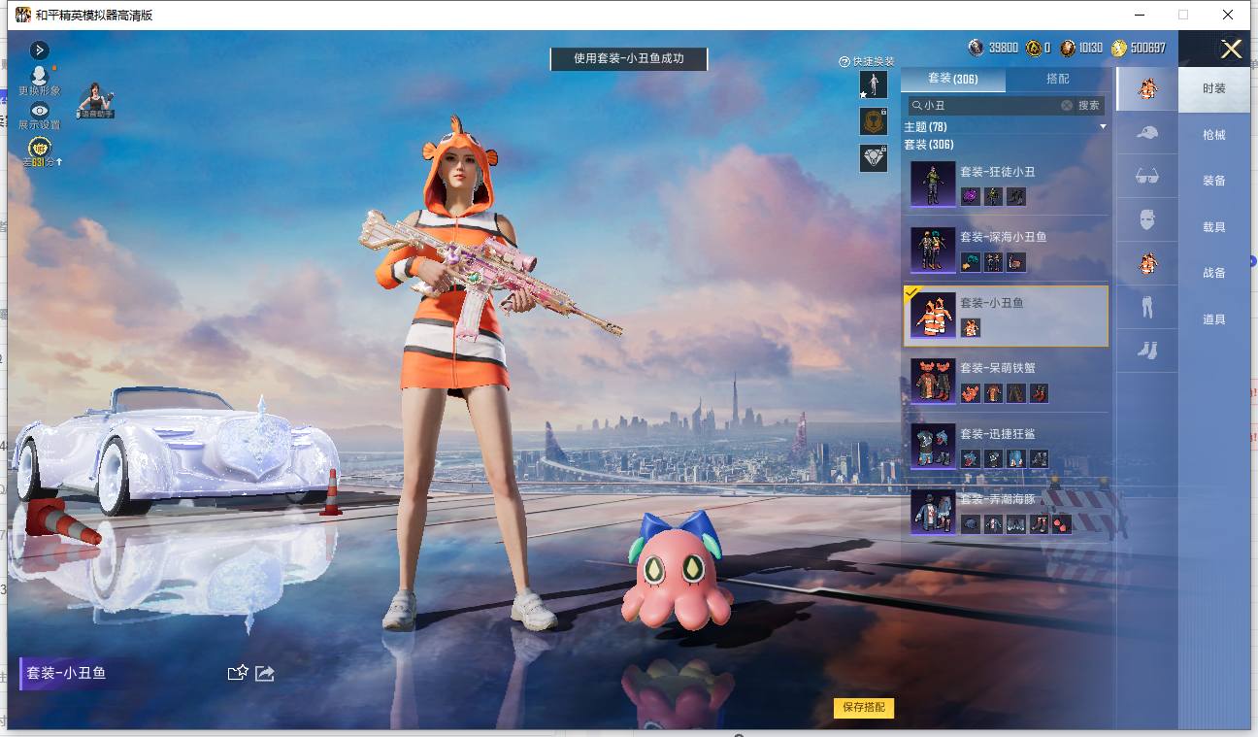
Task: Select the glasses category icon
Action: tap(1147, 176)
